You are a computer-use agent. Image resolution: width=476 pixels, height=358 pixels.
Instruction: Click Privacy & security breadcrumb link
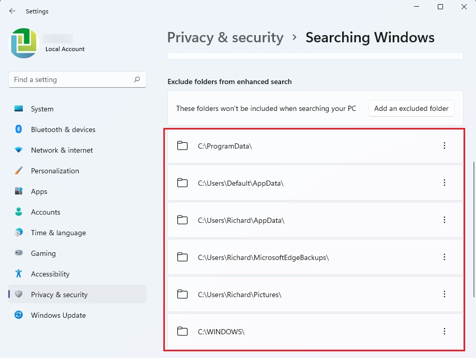(225, 38)
